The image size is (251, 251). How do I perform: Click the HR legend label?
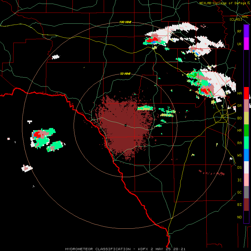tap(239, 130)
